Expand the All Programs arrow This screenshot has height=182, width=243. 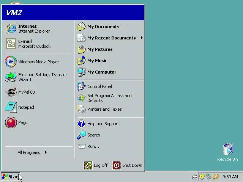pyautogui.click(x=46, y=152)
